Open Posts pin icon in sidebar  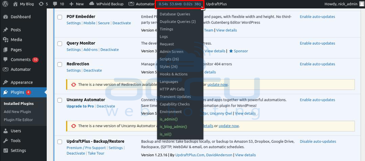coord(6,30)
